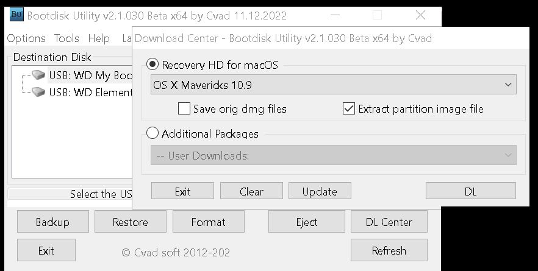Image resolution: width=538 pixels, height=271 pixels.
Task: Click the Eject button
Action: pyautogui.click(x=307, y=222)
